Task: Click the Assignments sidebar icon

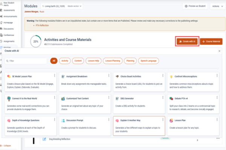Action: tap(1, 41)
